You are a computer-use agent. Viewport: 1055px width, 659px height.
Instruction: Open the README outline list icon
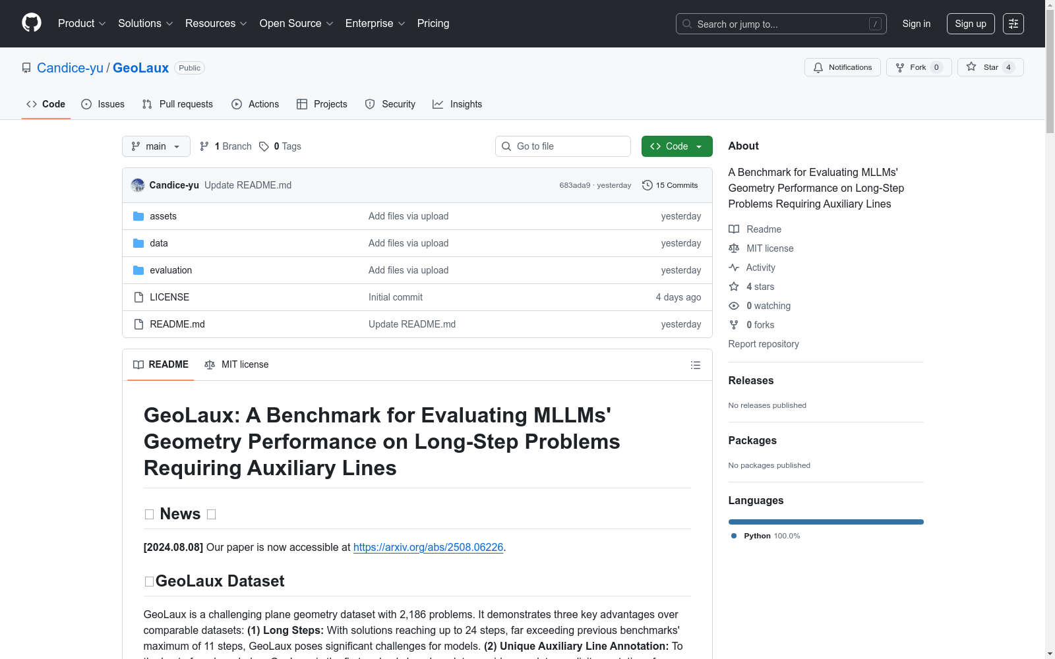coord(696,365)
